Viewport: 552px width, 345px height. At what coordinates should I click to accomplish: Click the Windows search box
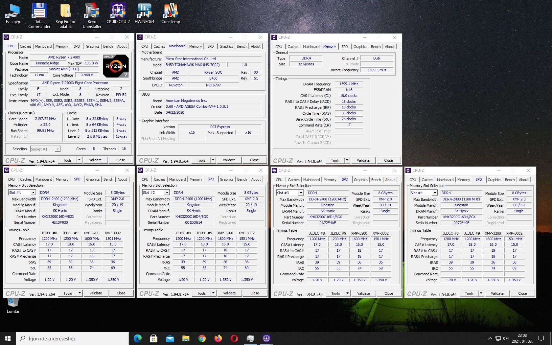tap(72, 338)
